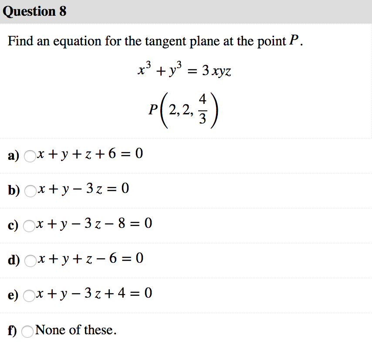This screenshot has height=343, width=372.
Task: Select the radio button for option e
Action: [30, 296]
